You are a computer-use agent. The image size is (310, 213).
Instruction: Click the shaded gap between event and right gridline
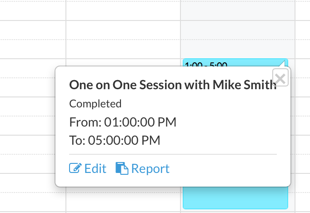(291, 198)
